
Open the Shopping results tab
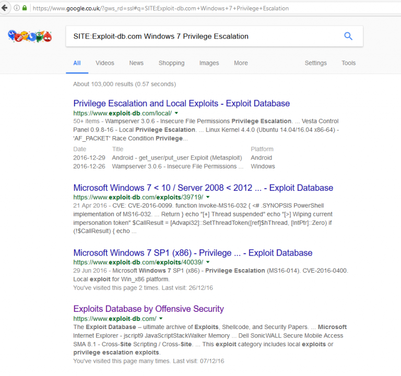tap(171, 63)
